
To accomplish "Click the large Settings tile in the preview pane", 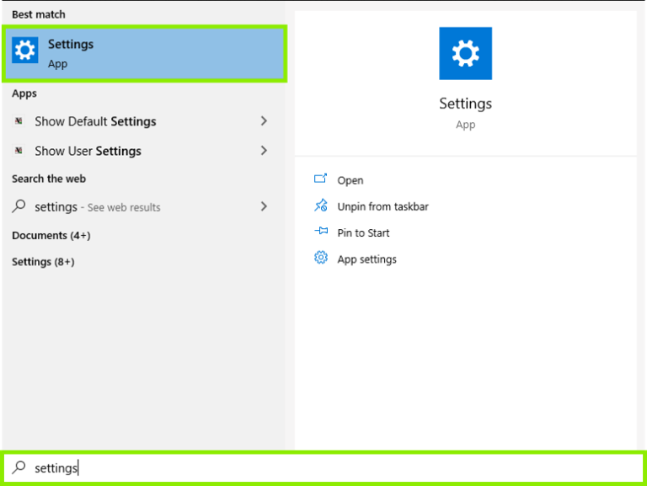I will point(465,53).
